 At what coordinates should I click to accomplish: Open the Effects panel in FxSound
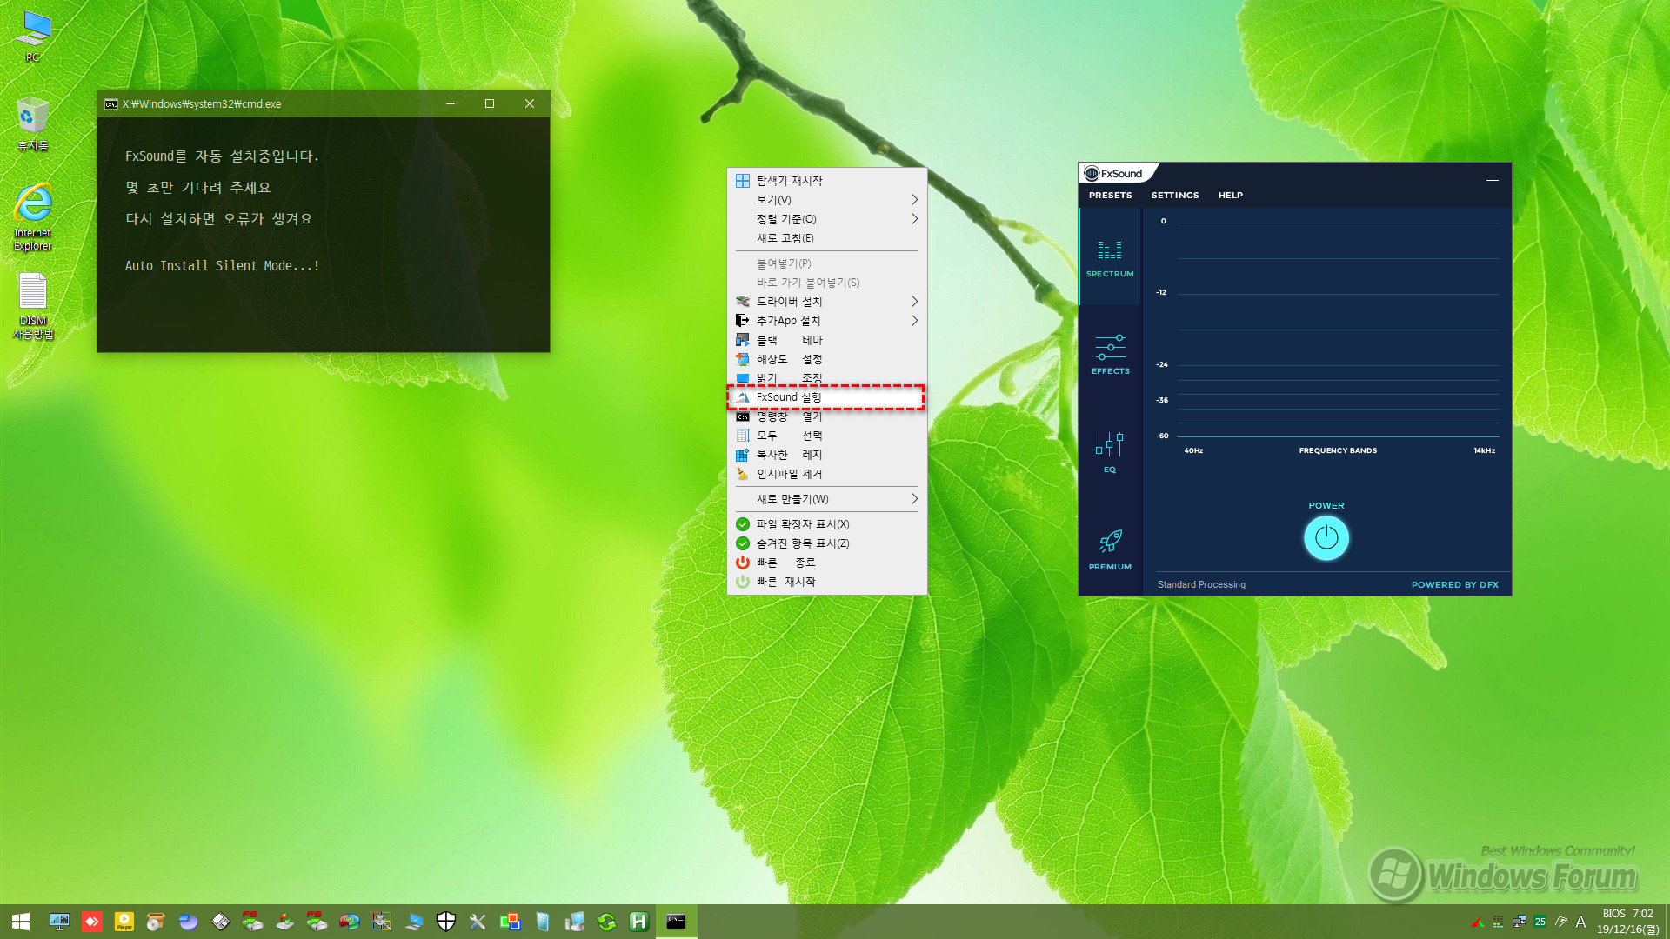(x=1110, y=355)
